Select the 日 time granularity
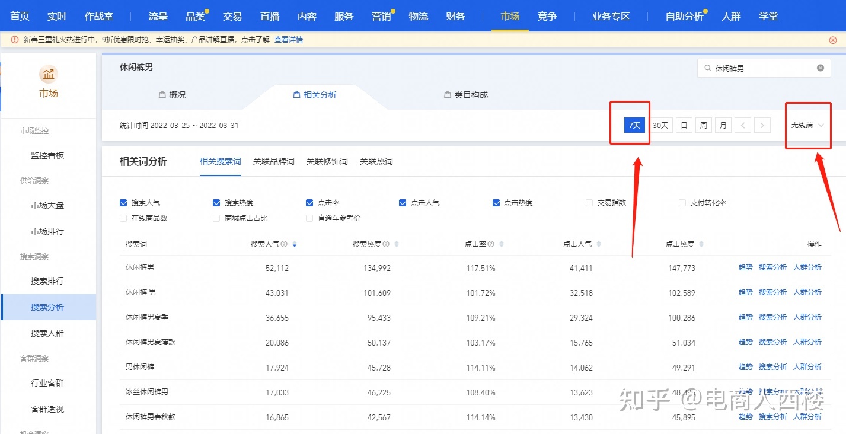 coord(684,125)
